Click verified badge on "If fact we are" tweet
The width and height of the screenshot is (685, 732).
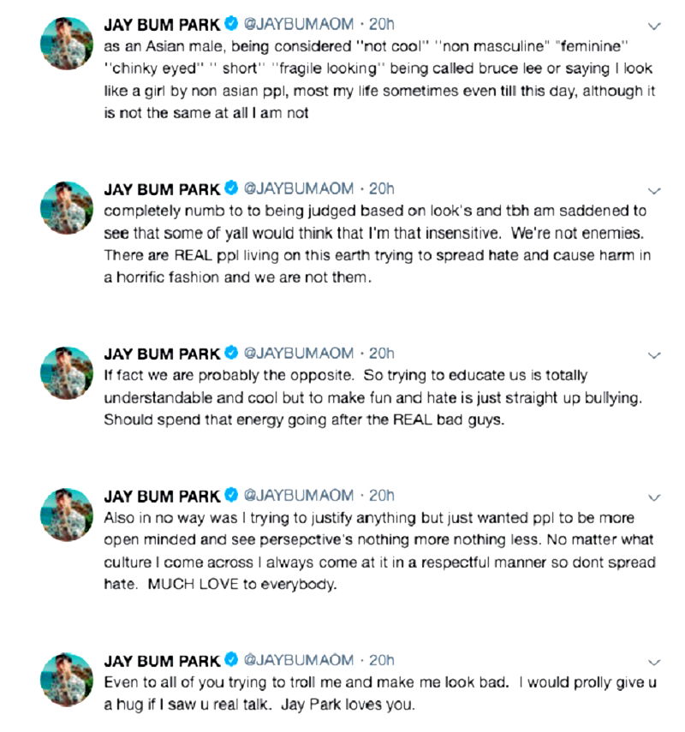(x=231, y=353)
